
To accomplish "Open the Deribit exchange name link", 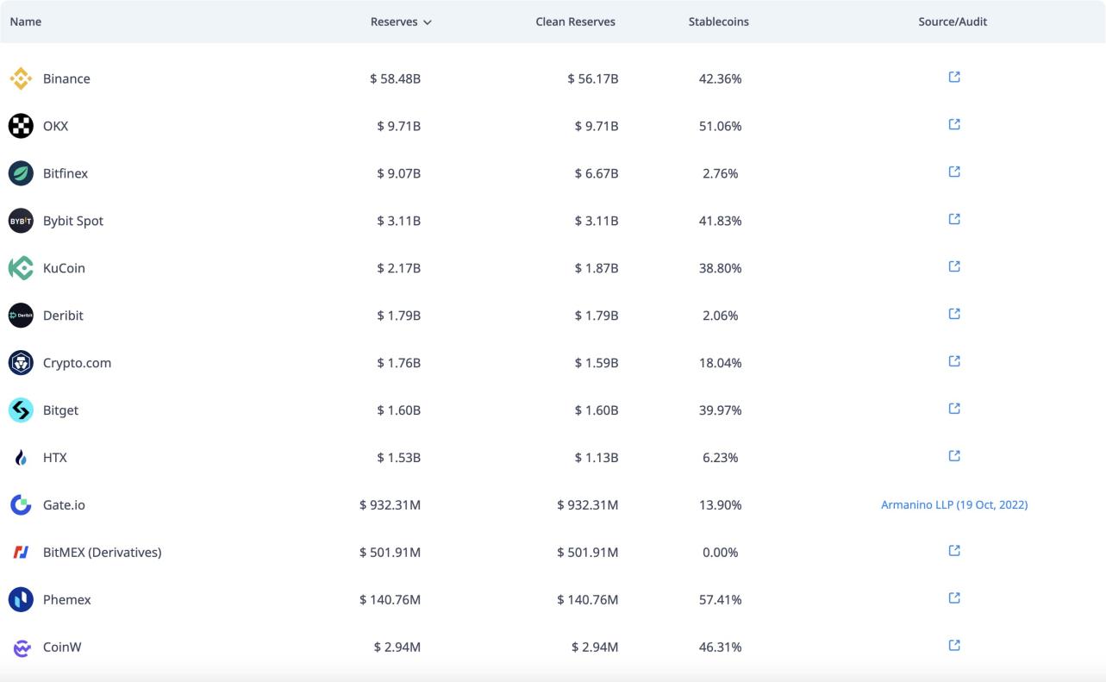I will (63, 316).
